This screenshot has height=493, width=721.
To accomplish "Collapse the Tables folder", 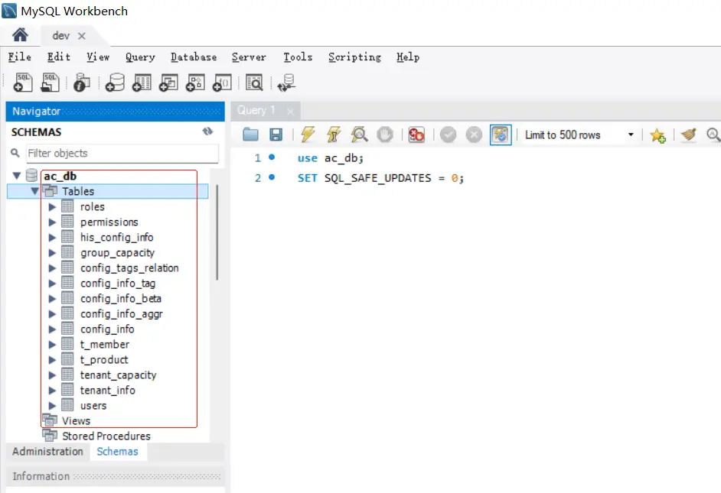I will point(34,191).
